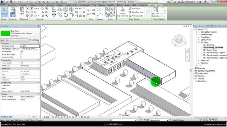Click the Cut geometry dropdown button
The width and height of the screenshot is (227, 127).
click(38, 12)
